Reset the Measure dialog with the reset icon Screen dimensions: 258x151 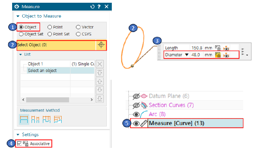[93, 7]
